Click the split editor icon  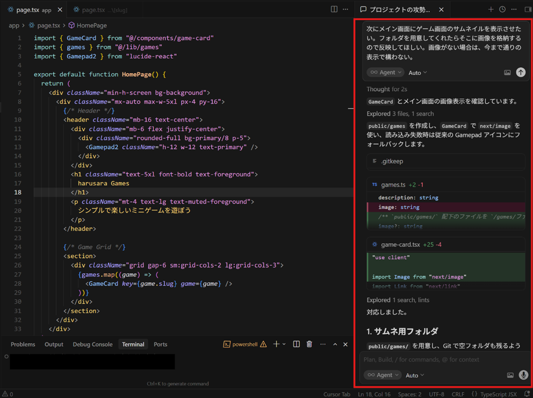pos(334,9)
